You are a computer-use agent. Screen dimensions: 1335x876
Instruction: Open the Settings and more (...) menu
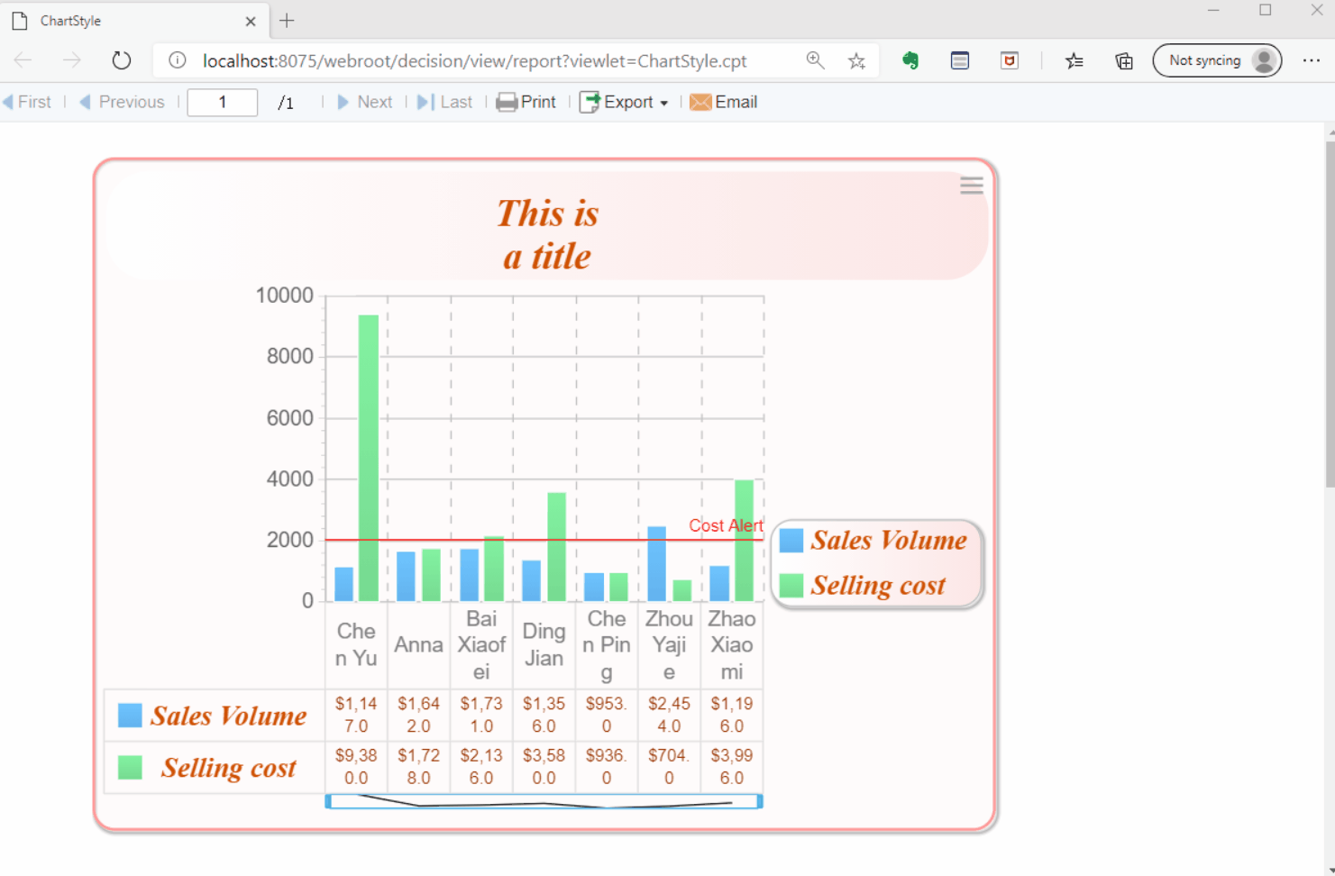pos(1312,60)
